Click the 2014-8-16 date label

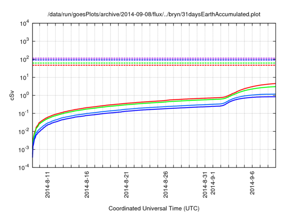pyautogui.click(x=87, y=184)
